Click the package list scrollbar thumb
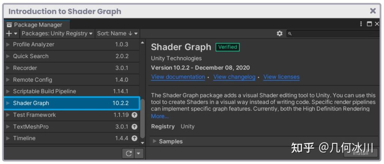384x164 pixels. click(142, 118)
